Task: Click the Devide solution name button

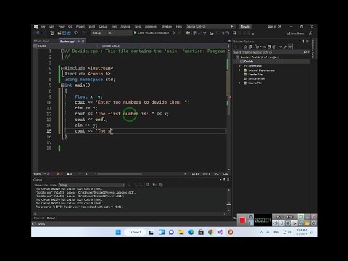Action: pyautogui.click(x=246, y=26)
